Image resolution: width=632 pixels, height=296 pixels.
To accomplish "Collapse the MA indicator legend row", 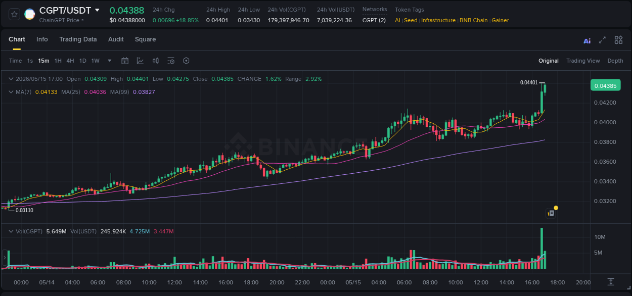I will (11, 92).
